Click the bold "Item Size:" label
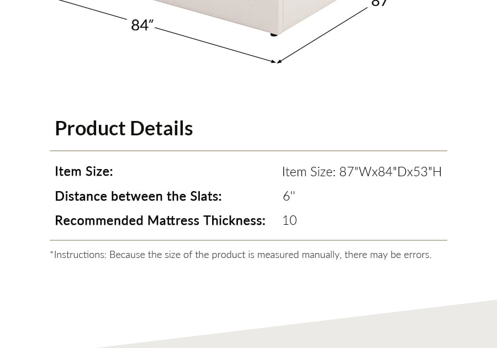The image size is (497, 348). pyautogui.click(x=84, y=171)
